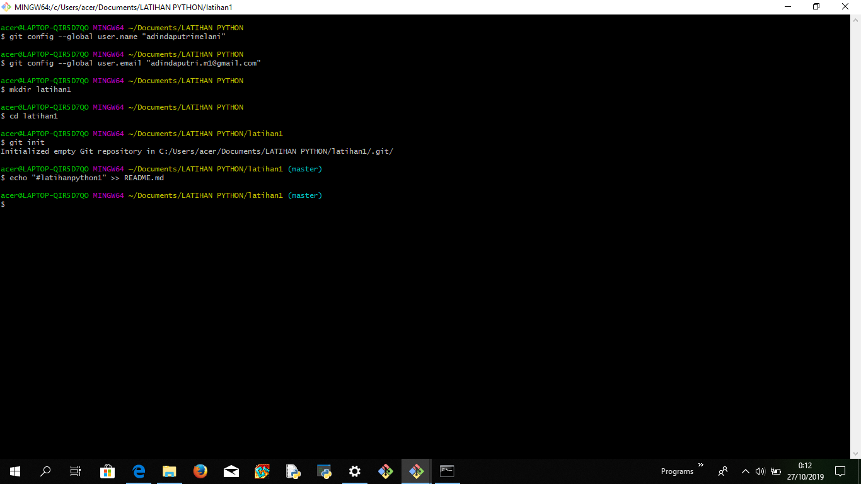The width and height of the screenshot is (861, 484).
Task: Open the Python IDLE shell taskbar icon
Action: click(x=323, y=471)
